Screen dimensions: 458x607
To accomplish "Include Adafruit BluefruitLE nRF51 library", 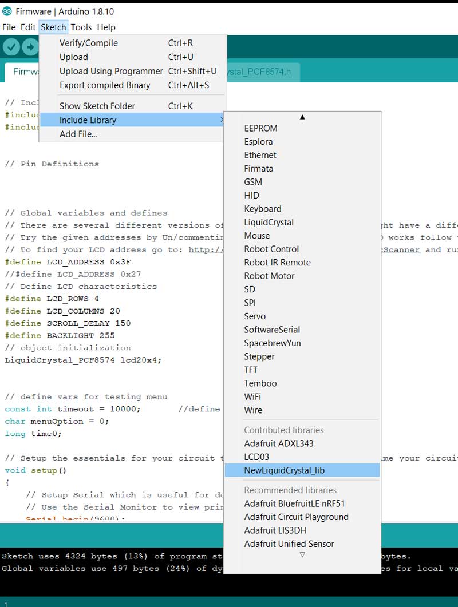I will click(x=302, y=503).
